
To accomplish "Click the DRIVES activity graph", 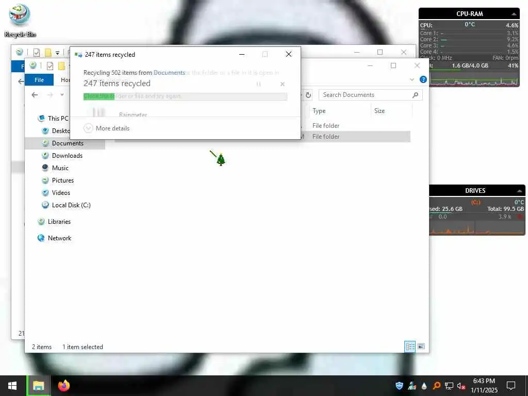I will click(477, 227).
